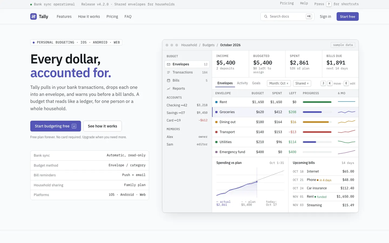Screen dimensions: 389x243
Task: Focus the Search docs field
Action: (287, 16)
